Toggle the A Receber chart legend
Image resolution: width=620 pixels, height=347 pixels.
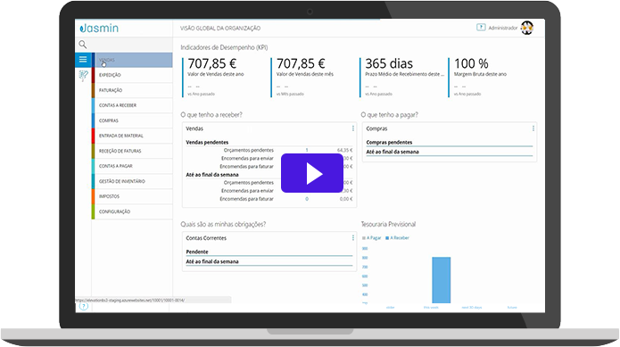pyautogui.click(x=397, y=238)
